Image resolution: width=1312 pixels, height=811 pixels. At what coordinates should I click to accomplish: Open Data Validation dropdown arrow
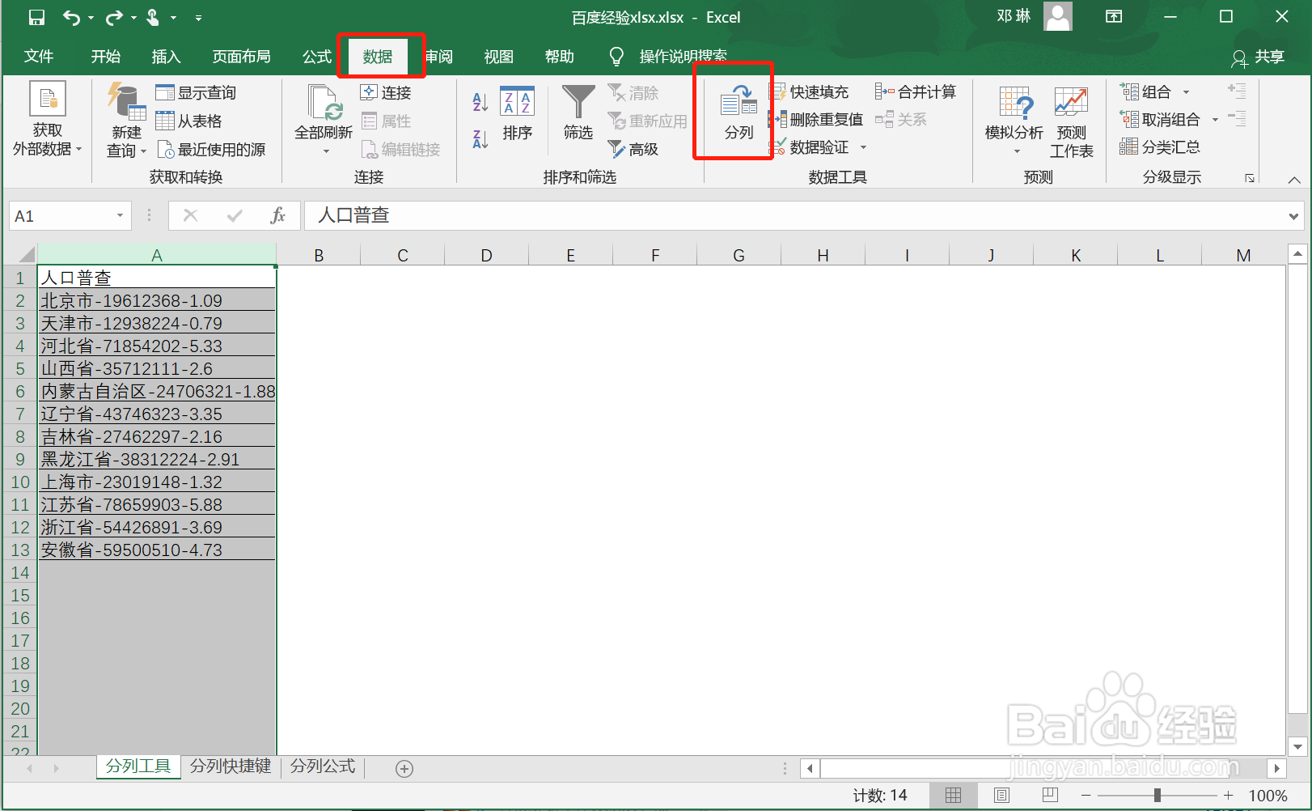coord(863,147)
